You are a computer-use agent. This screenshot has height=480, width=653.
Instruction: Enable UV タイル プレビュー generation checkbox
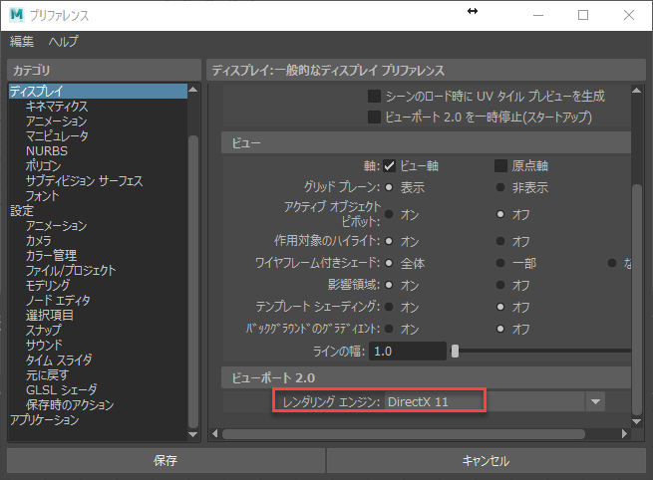374,96
